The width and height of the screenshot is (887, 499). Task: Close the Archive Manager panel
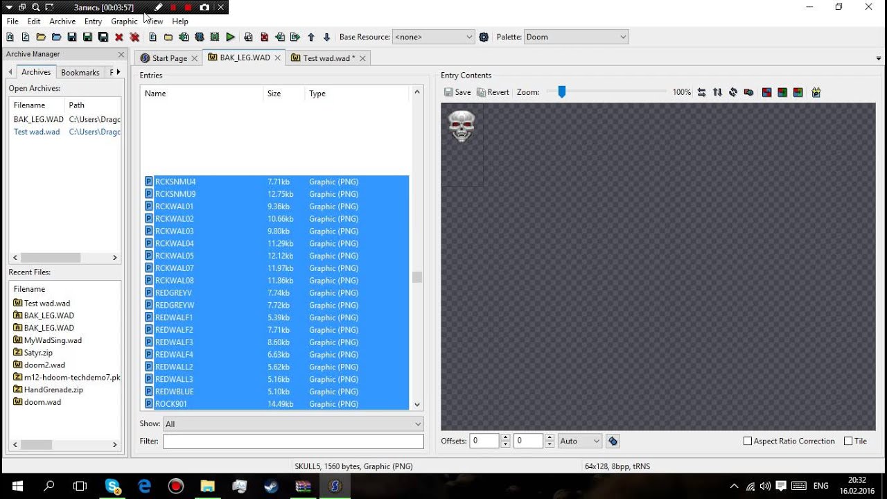pyautogui.click(x=121, y=54)
